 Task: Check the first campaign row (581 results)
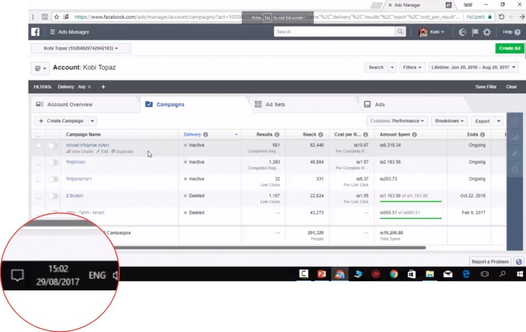(38, 146)
